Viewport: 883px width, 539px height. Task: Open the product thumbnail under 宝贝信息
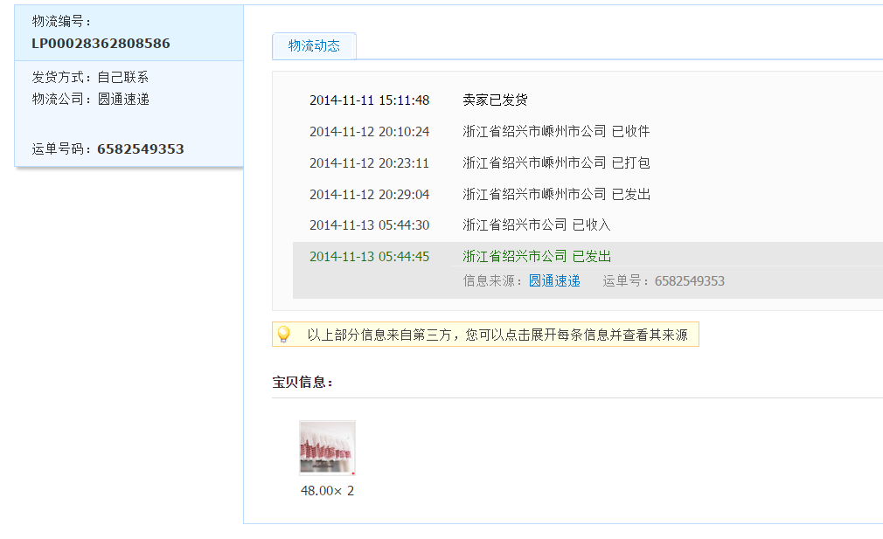(x=327, y=447)
